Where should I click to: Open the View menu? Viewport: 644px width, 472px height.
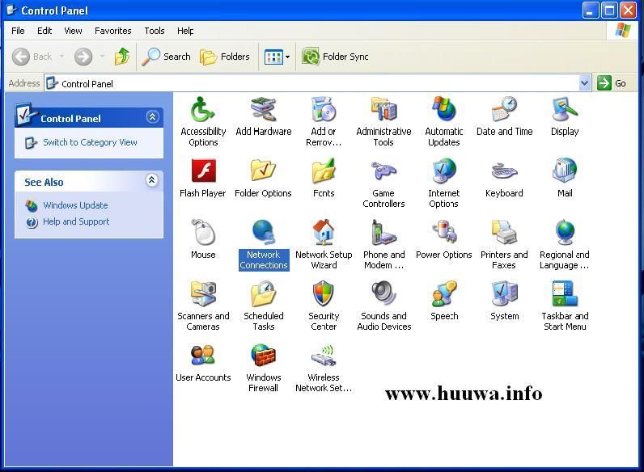73,31
